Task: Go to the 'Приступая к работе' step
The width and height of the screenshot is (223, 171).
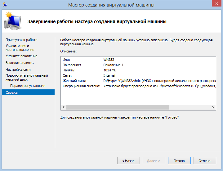Action: click(x=21, y=40)
